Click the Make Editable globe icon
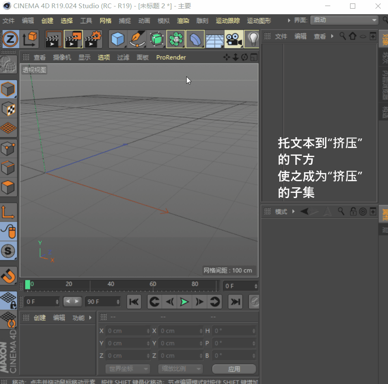 click(x=9, y=64)
